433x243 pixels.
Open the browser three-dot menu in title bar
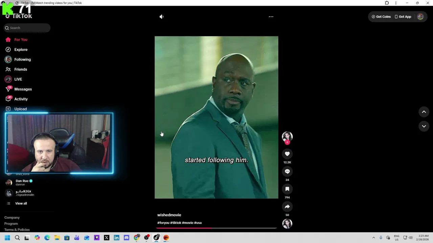point(396,3)
